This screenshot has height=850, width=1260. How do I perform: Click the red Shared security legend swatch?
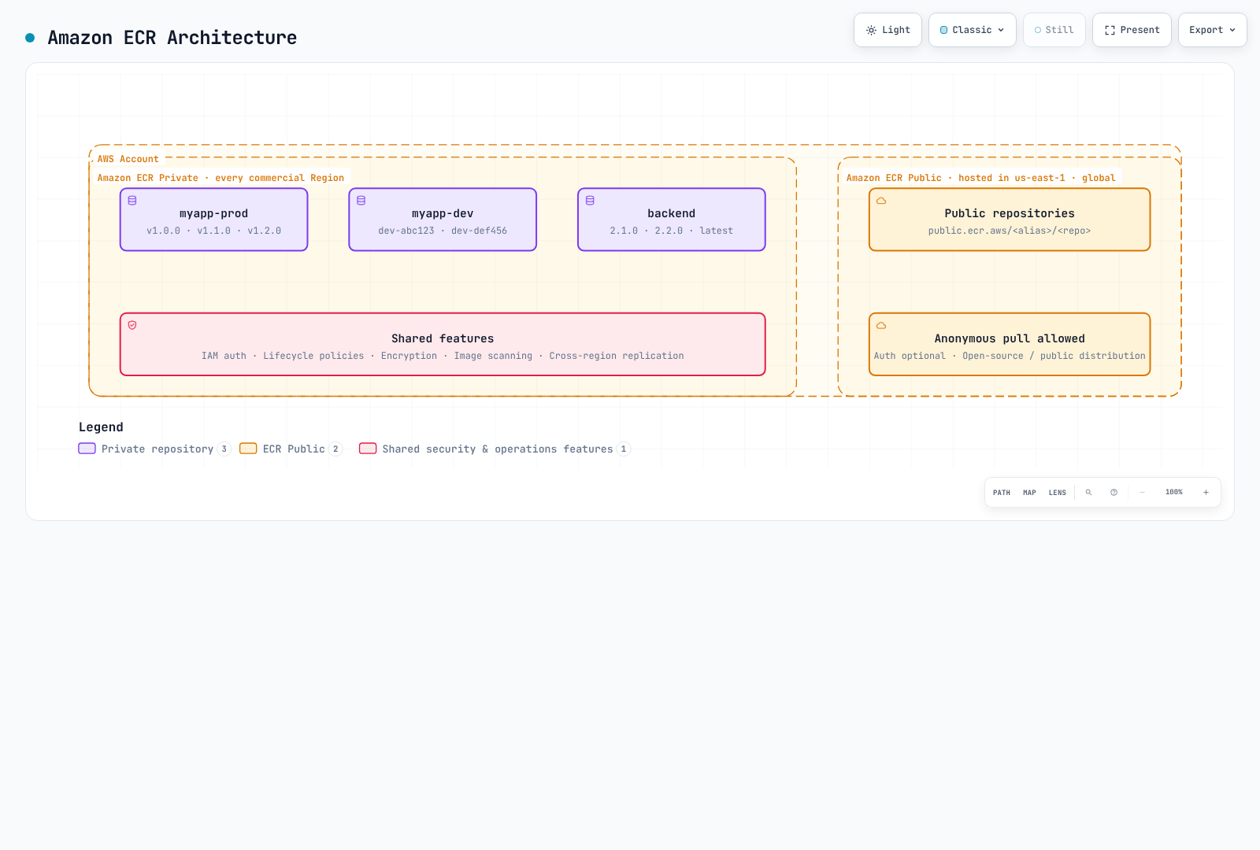tap(368, 449)
